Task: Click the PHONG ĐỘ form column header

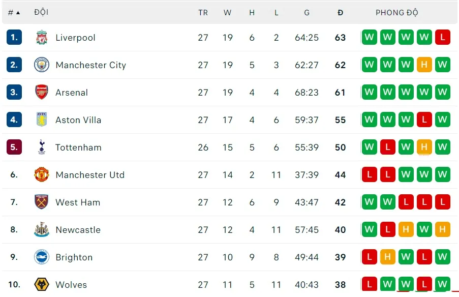Action: [x=396, y=13]
